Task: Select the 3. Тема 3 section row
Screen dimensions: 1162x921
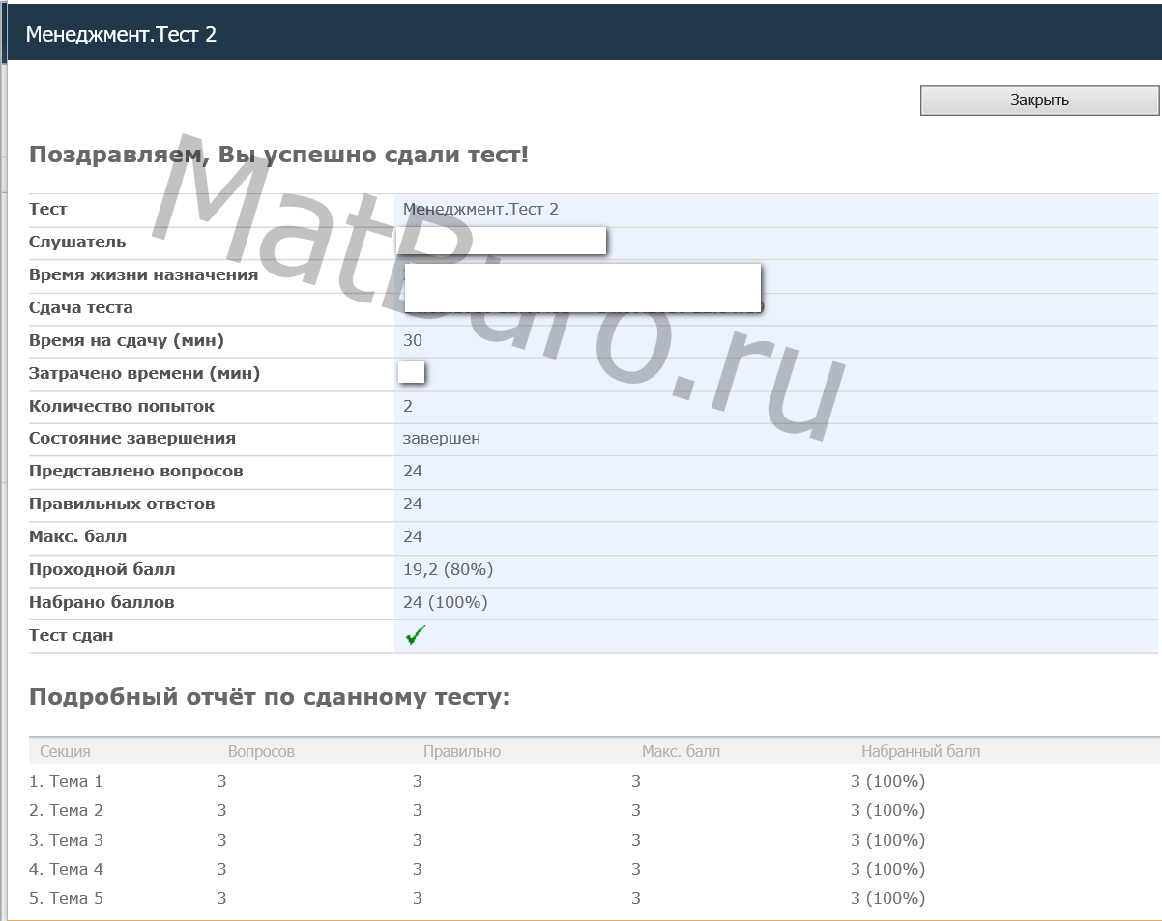Action: point(66,840)
